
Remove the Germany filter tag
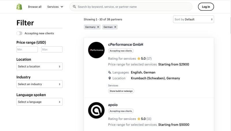coord(98,27)
